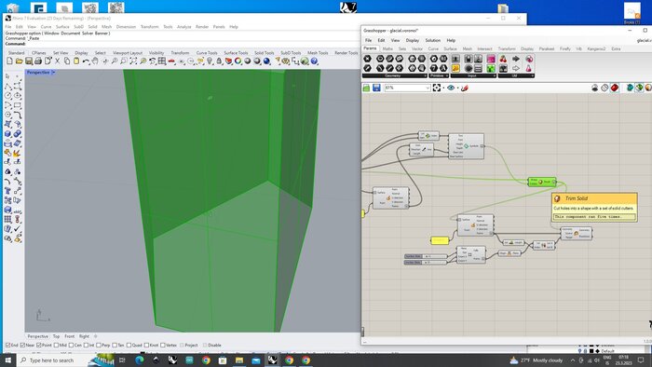
Task: Open the Solid menu in Rhino
Action: pyautogui.click(x=92, y=27)
